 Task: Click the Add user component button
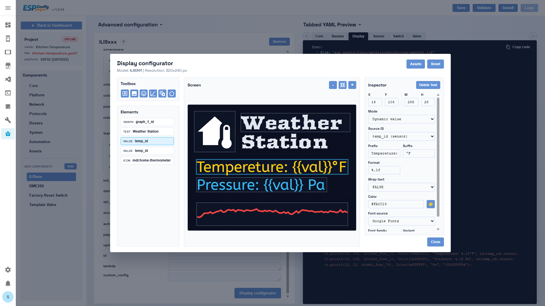(x=70, y=166)
